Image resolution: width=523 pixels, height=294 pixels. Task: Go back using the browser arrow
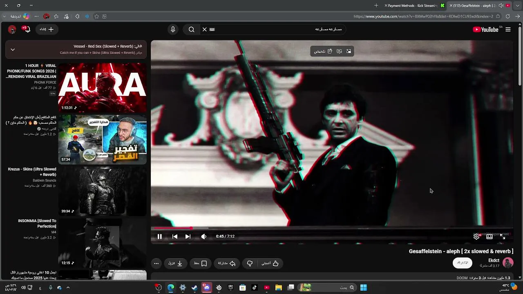[x=517, y=16]
